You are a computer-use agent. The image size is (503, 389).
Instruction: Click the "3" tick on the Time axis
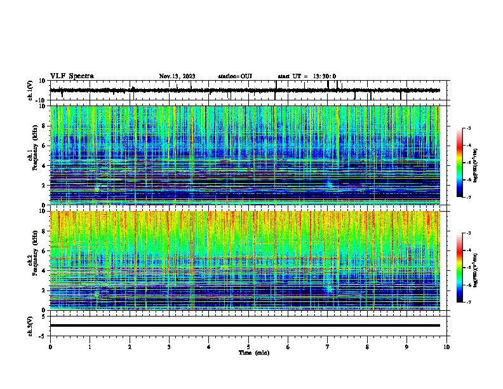click(x=169, y=347)
